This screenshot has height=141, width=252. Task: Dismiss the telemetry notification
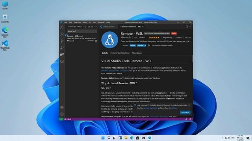189,105
